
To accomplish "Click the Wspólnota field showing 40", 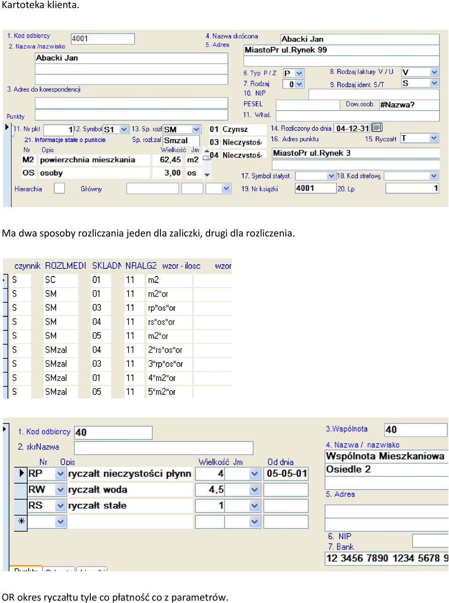I will (416, 429).
